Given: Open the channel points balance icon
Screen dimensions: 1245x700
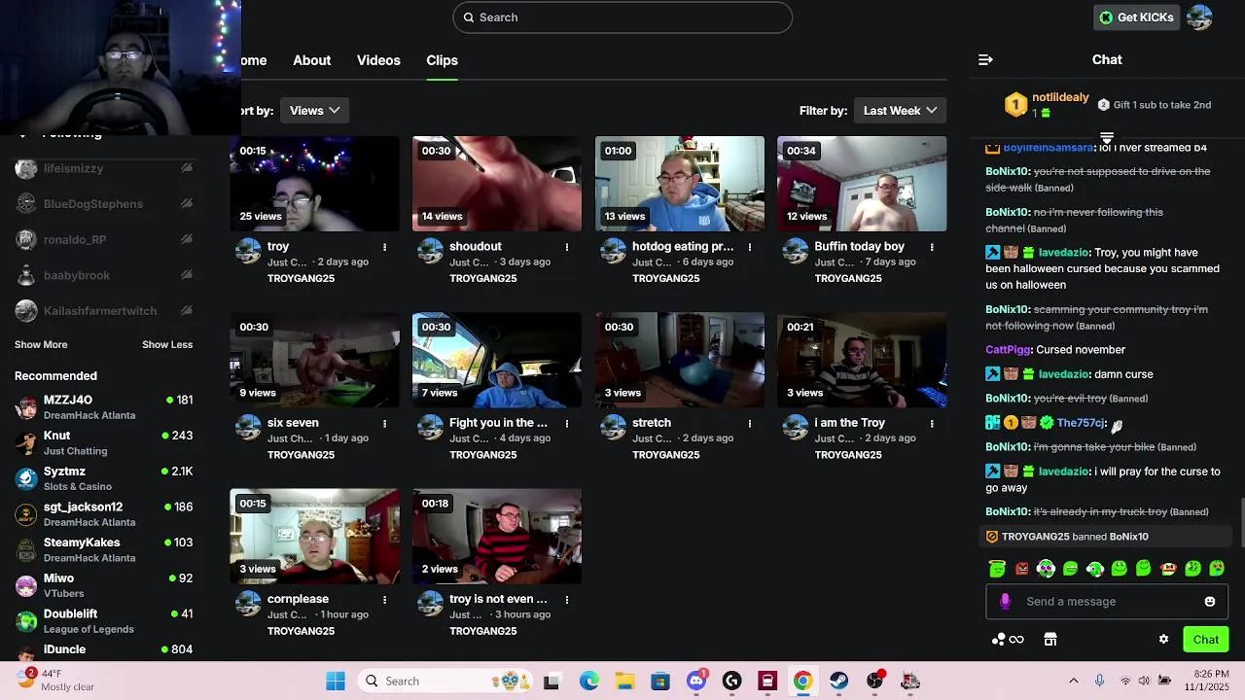Looking at the screenshot, I should click(x=1008, y=640).
